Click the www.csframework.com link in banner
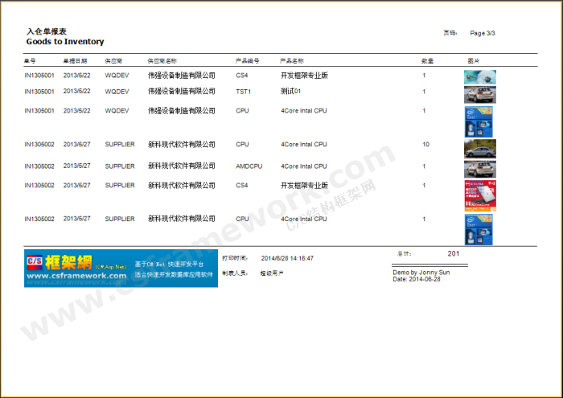The width and height of the screenshot is (563, 398). 76,276
